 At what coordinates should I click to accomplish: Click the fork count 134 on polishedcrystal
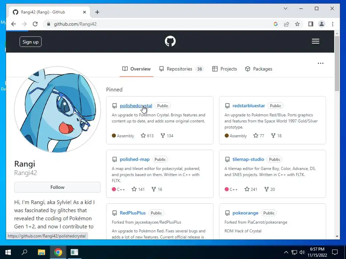(x=167, y=136)
